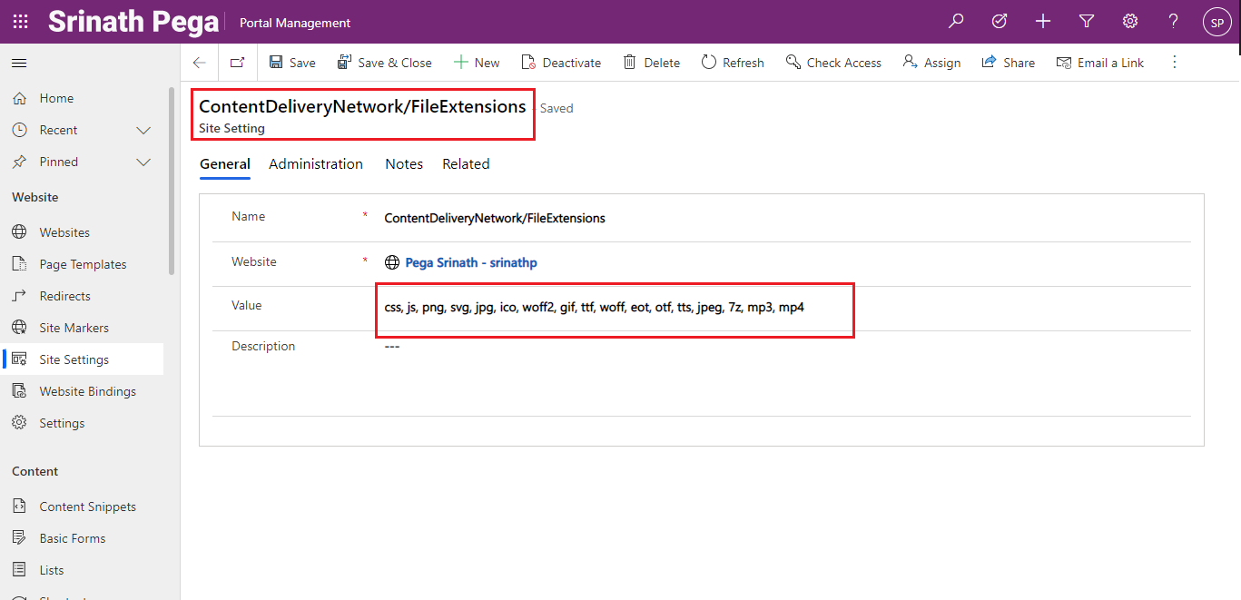Screen dimensions: 1241x600
Task: Switch to the Notes tab
Action: coord(404,164)
